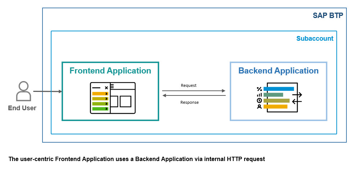Click the orange row in frontend icon
Screen dimensions: 354x174
coord(100,94)
